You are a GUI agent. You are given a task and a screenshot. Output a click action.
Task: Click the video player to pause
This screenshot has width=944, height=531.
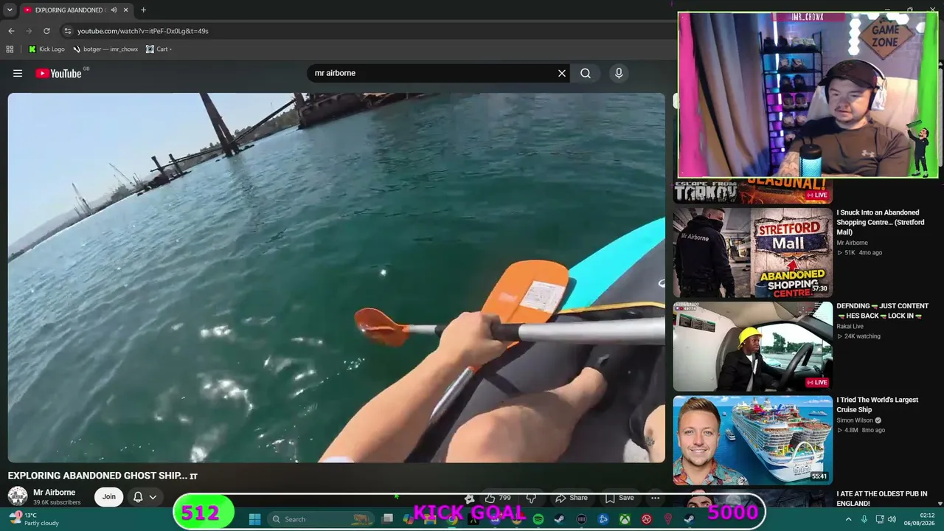pyautogui.click(x=336, y=277)
